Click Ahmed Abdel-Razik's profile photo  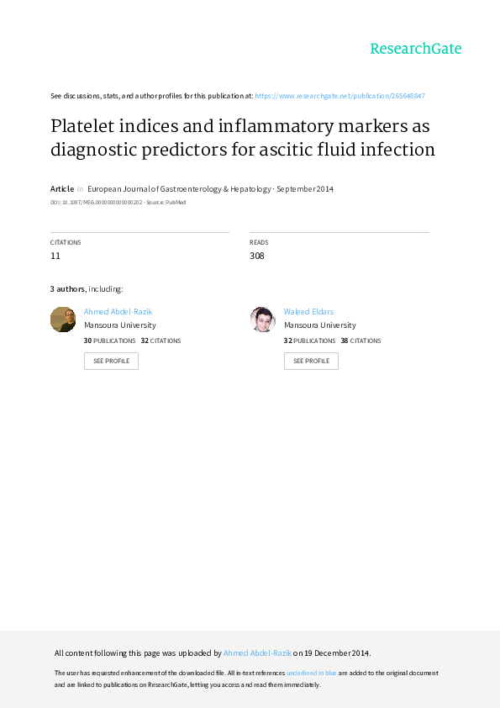63,320
